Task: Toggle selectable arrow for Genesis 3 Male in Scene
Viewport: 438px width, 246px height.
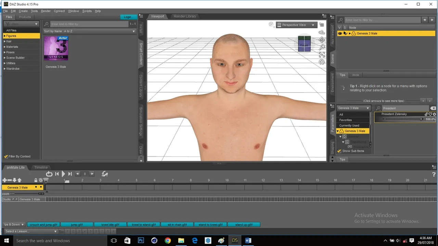Action: click(345, 33)
